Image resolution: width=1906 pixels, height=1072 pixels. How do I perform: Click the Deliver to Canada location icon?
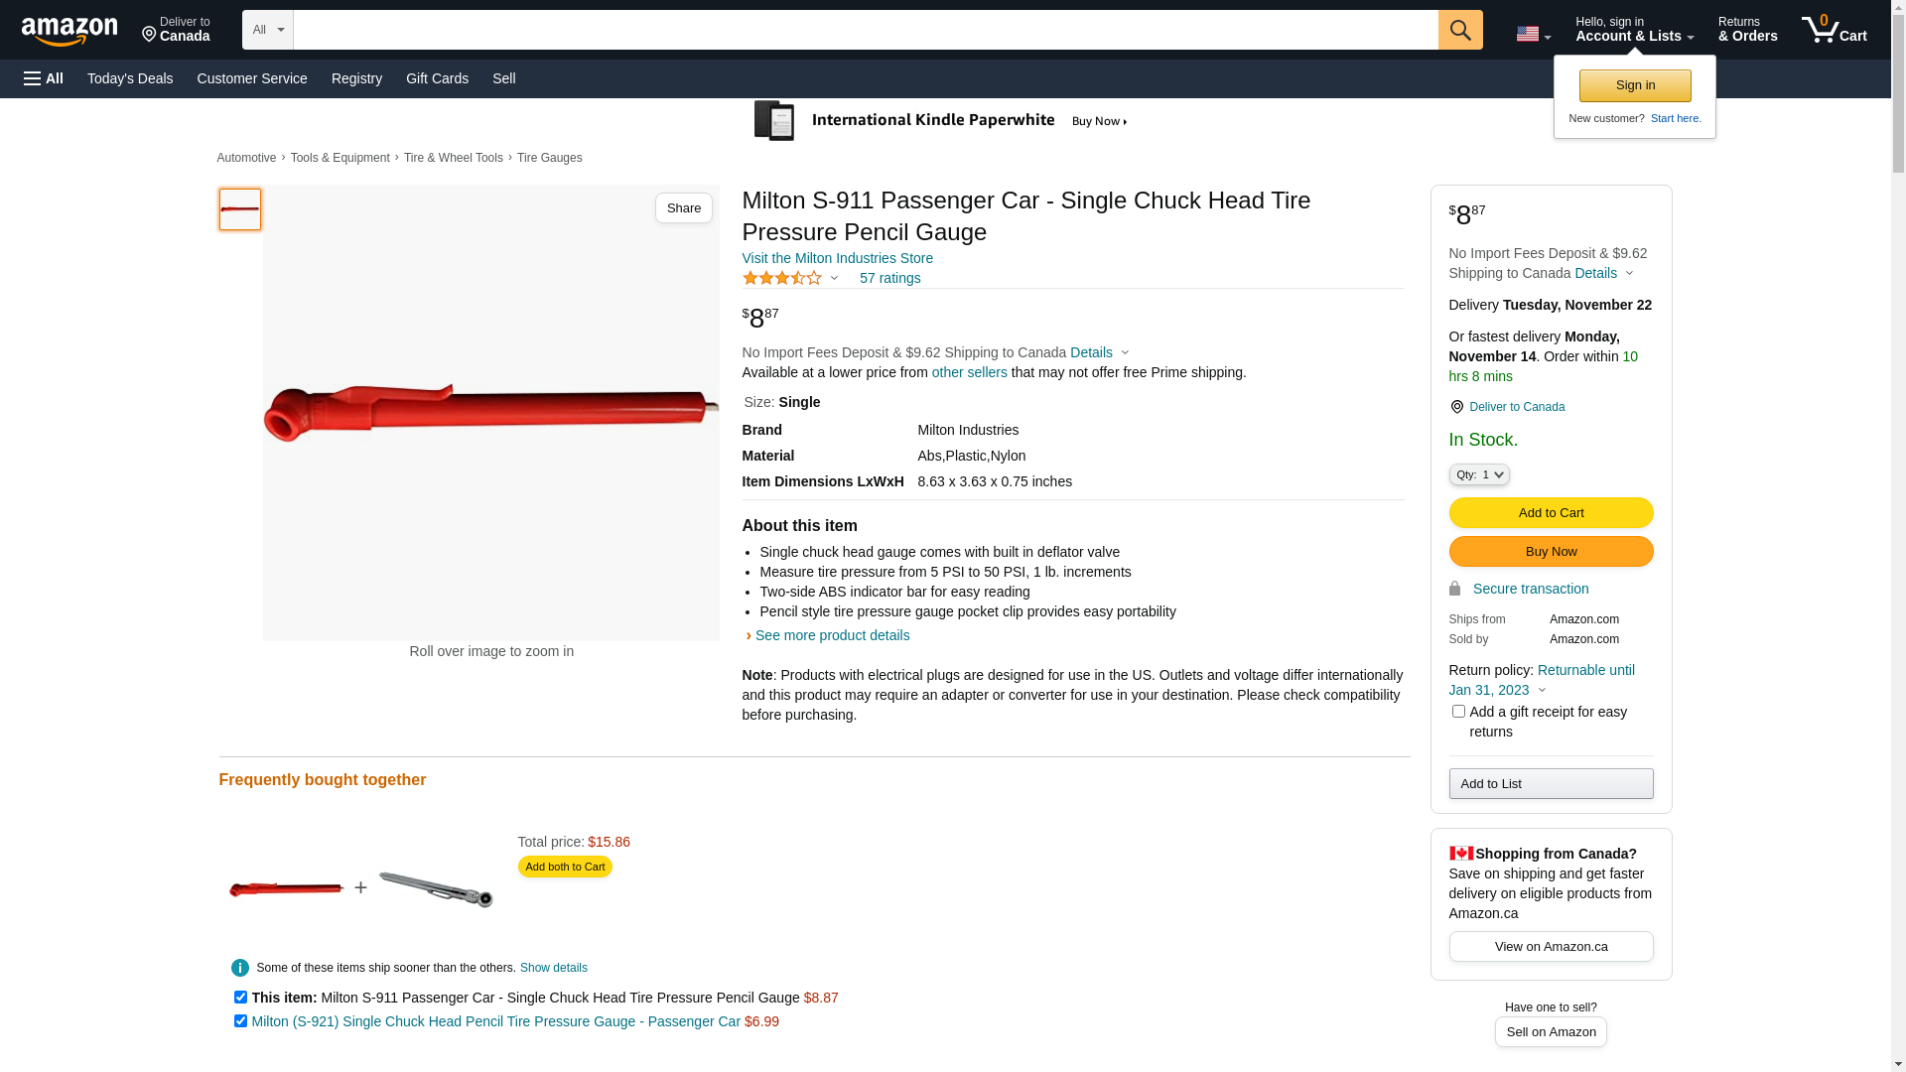click(1456, 407)
